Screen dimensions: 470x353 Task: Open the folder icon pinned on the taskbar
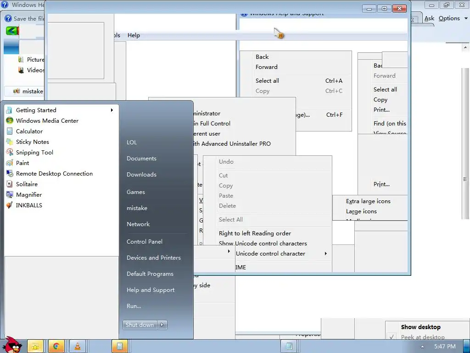(x=35, y=347)
